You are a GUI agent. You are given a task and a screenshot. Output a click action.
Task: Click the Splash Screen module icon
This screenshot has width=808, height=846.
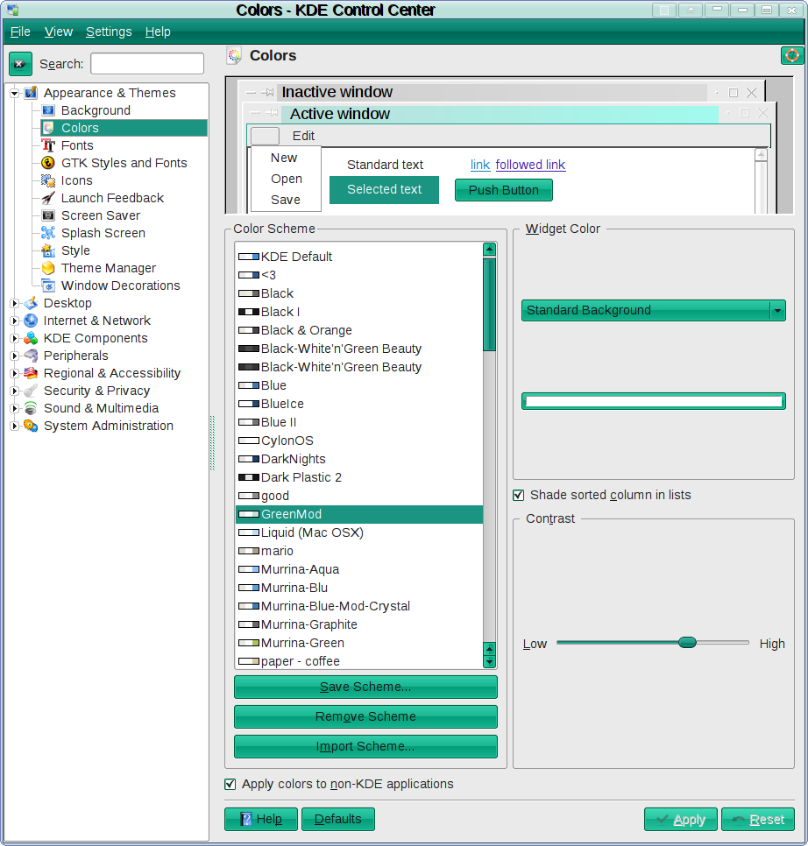pyautogui.click(x=48, y=233)
